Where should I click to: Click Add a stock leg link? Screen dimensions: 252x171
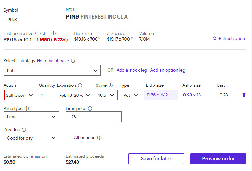coord(132,70)
